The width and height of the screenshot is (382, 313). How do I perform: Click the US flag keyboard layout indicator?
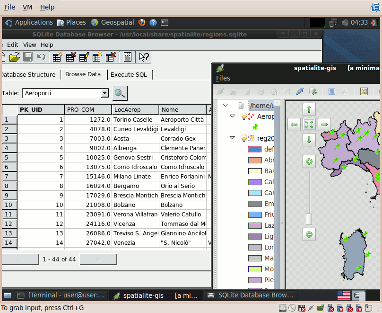click(x=344, y=295)
